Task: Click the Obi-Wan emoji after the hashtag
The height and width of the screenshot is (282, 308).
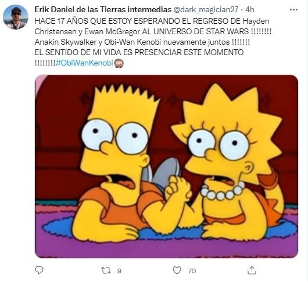Action: coord(119,63)
